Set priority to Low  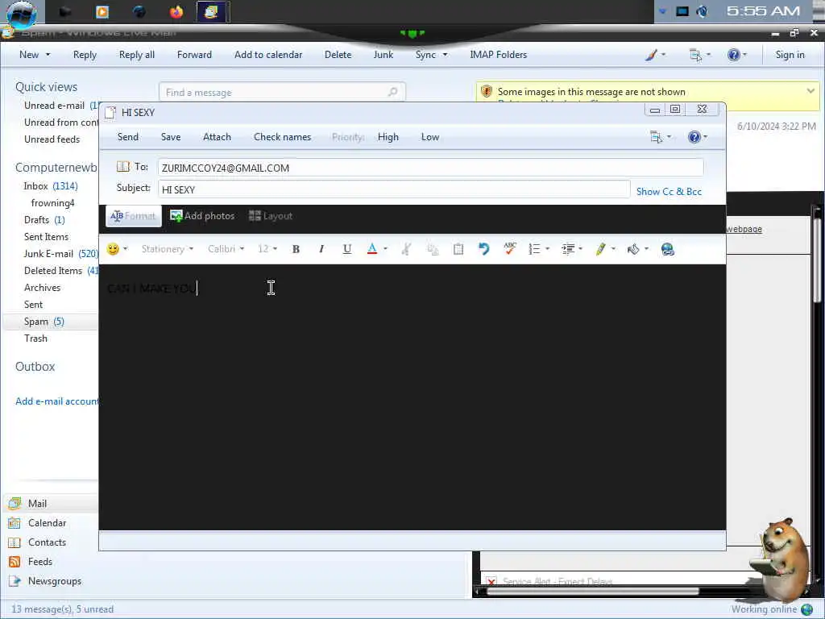click(430, 137)
